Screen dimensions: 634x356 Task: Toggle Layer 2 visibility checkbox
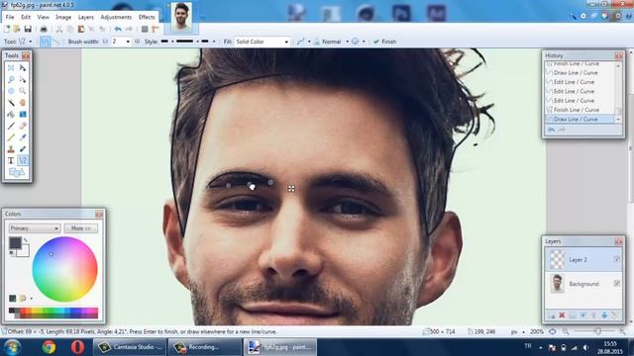coord(616,259)
